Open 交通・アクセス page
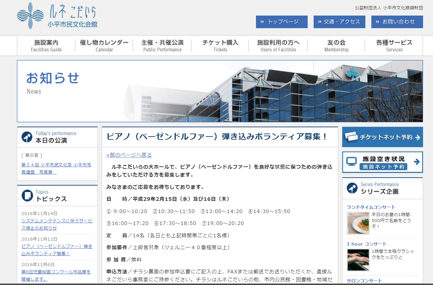 tap(340, 22)
